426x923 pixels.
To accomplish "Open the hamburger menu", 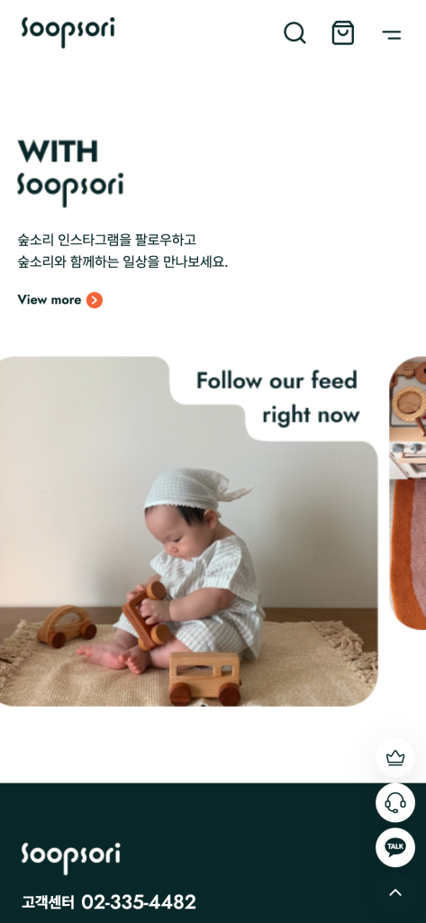I will pyautogui.click(x=391, y=34).
